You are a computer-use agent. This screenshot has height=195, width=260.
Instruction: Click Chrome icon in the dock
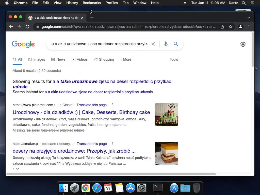86,188
